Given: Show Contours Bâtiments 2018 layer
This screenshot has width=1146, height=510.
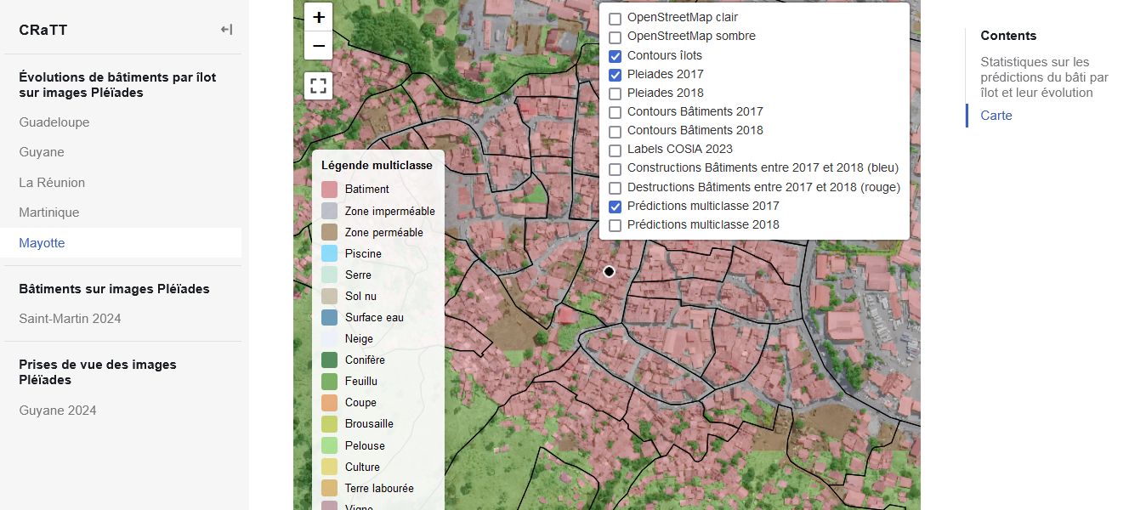Looking at the screenshot, I should (616, 131).
